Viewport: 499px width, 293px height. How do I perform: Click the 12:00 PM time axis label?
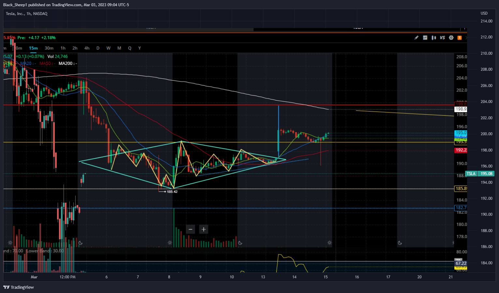67,277
